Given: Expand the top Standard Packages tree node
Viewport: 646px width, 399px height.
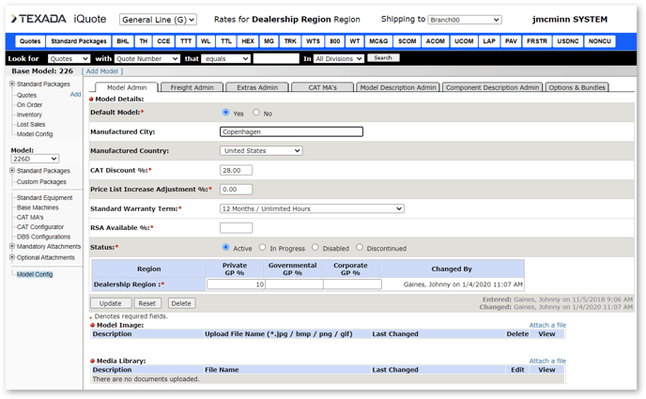Looking at the screenshot, I should (x=12, y=84).
